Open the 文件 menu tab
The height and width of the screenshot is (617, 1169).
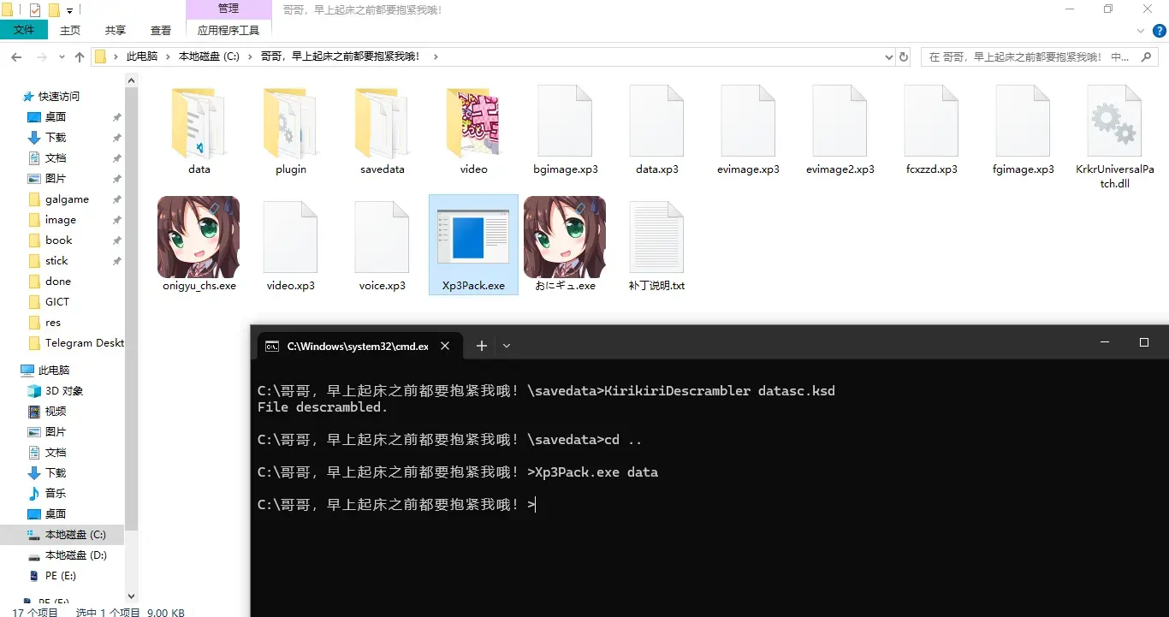coord(24,30)
